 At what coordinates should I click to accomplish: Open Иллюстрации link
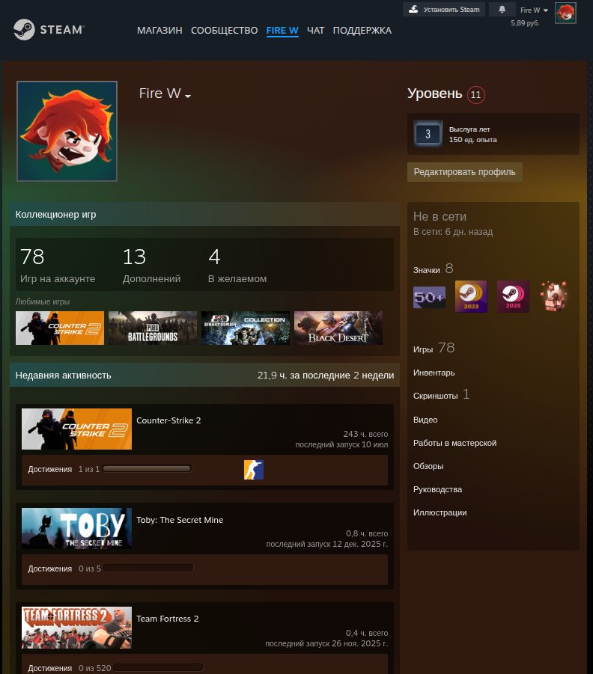440,513
